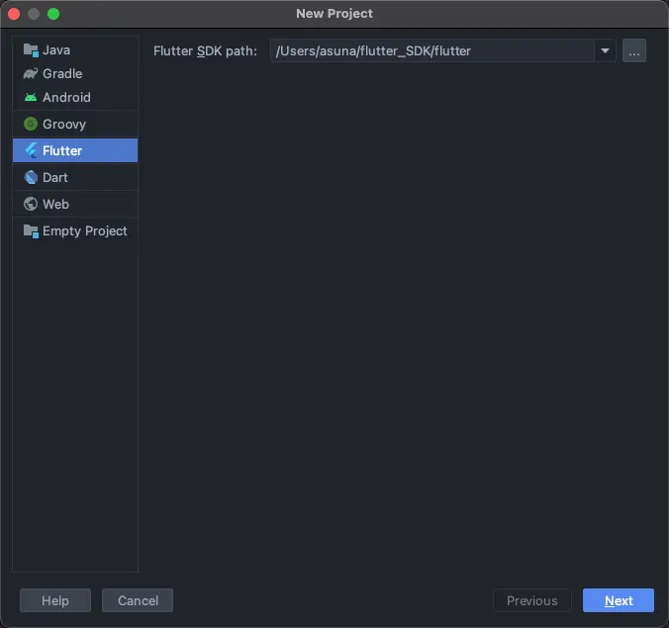Click the Dart logo icon
This screenshot has width=669, height=628.
31,177
